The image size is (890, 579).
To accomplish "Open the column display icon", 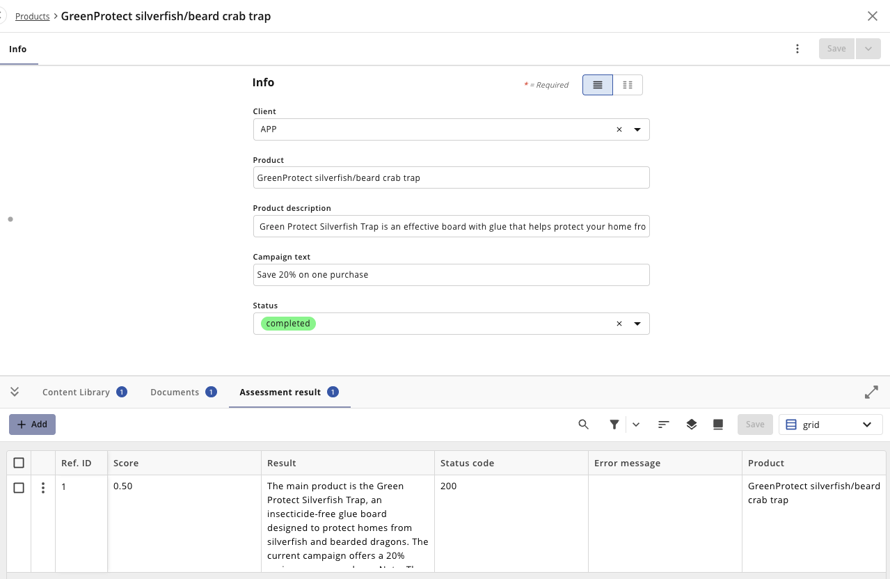I will pyautogui.click(x=718, y=425).
